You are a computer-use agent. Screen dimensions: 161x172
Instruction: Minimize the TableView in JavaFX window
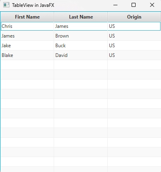pyautogui.click(x=115, y=5)
